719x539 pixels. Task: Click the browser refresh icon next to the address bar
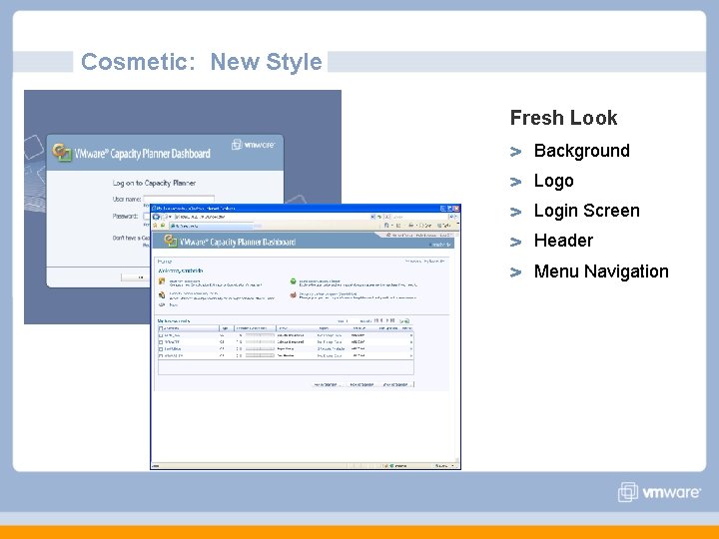point(379,217)
